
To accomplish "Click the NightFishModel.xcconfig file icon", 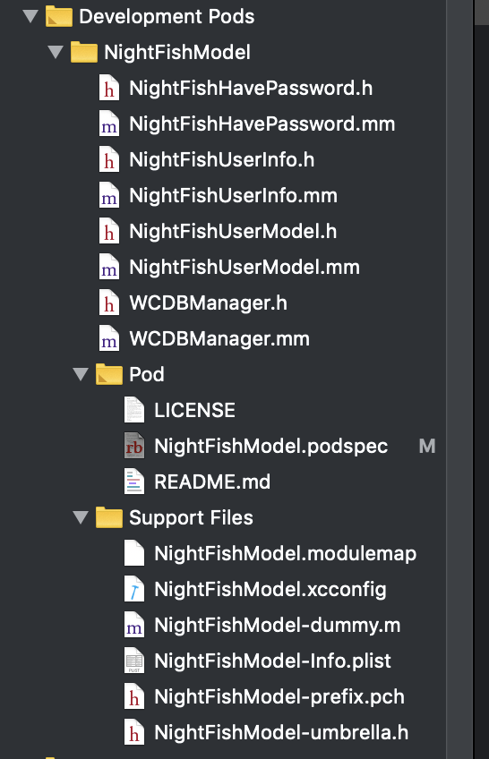I will tap(134, 589).
